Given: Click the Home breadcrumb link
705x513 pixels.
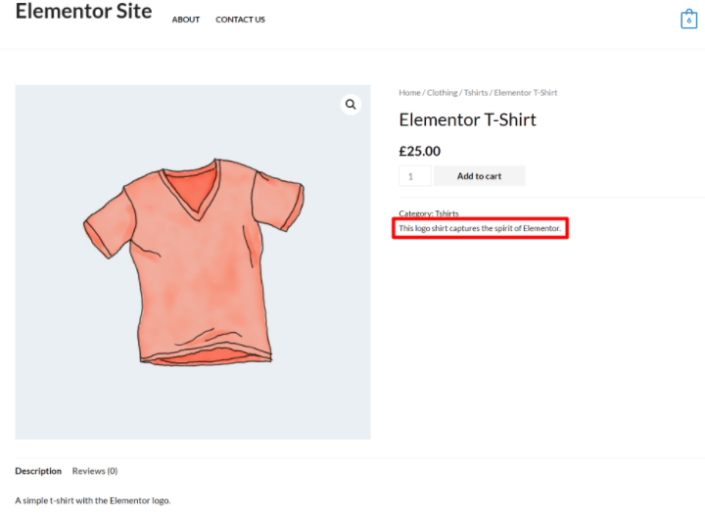Looking at the screenshot, I should click(409, 93).
